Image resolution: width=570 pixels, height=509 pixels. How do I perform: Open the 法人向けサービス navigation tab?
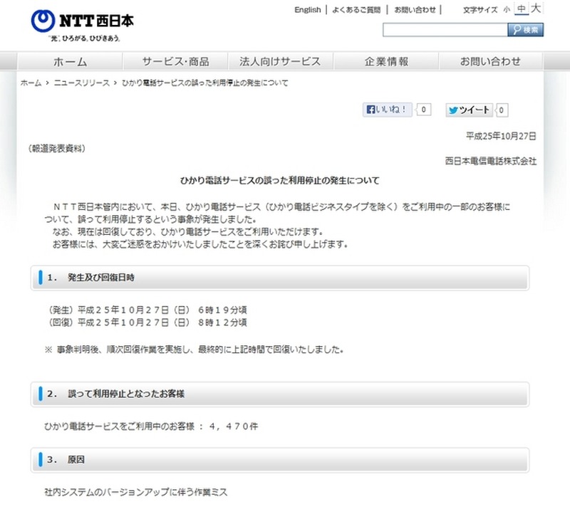[280, 61]
